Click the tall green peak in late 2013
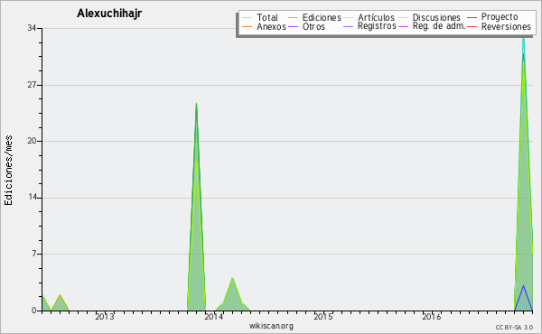 pyautogui.click(x=196, y=208)
